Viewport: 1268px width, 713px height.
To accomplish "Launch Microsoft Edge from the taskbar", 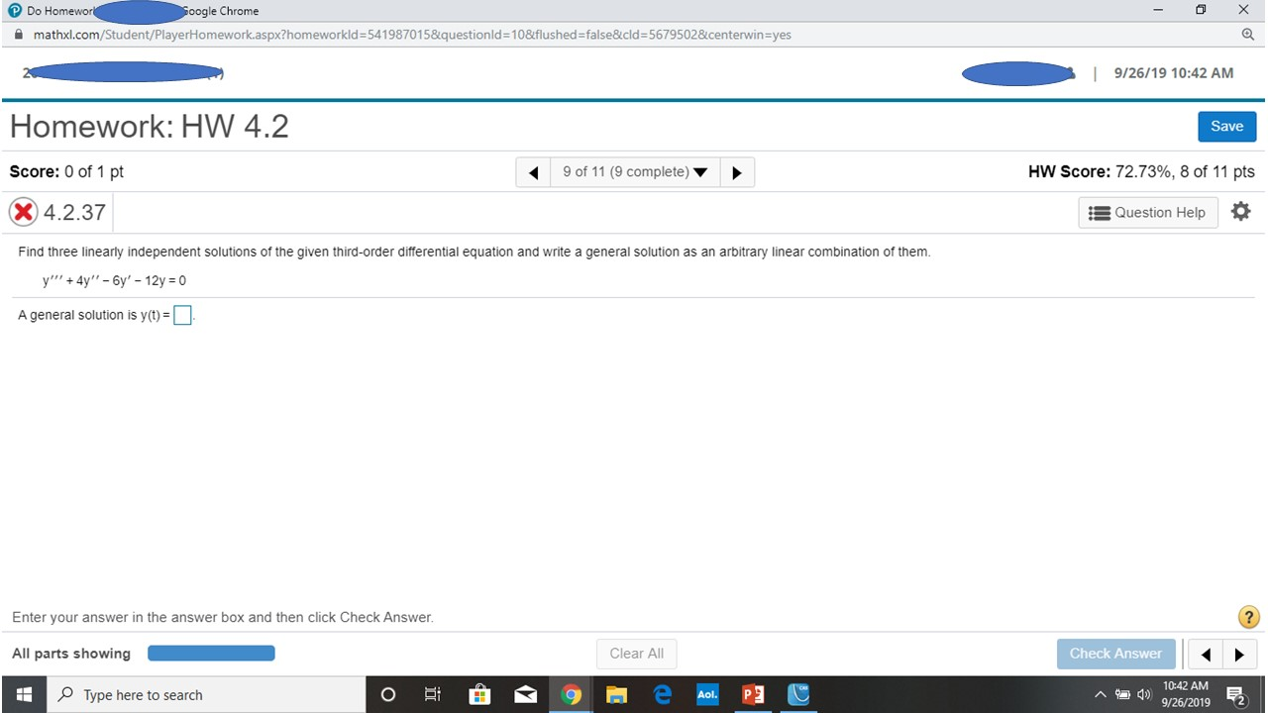I will (662, 694).
